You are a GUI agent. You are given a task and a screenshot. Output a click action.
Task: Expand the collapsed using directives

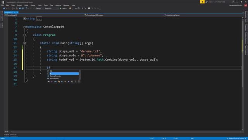point(24,19)
